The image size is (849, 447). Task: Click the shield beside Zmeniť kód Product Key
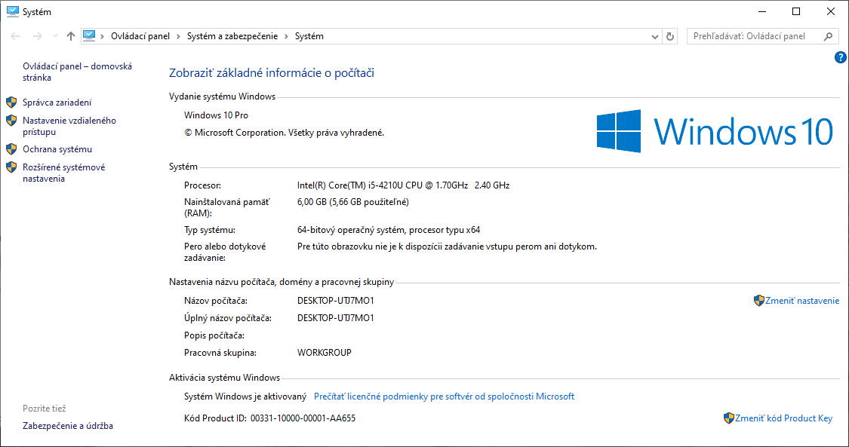pyautogui.click(x=729, y=418)
